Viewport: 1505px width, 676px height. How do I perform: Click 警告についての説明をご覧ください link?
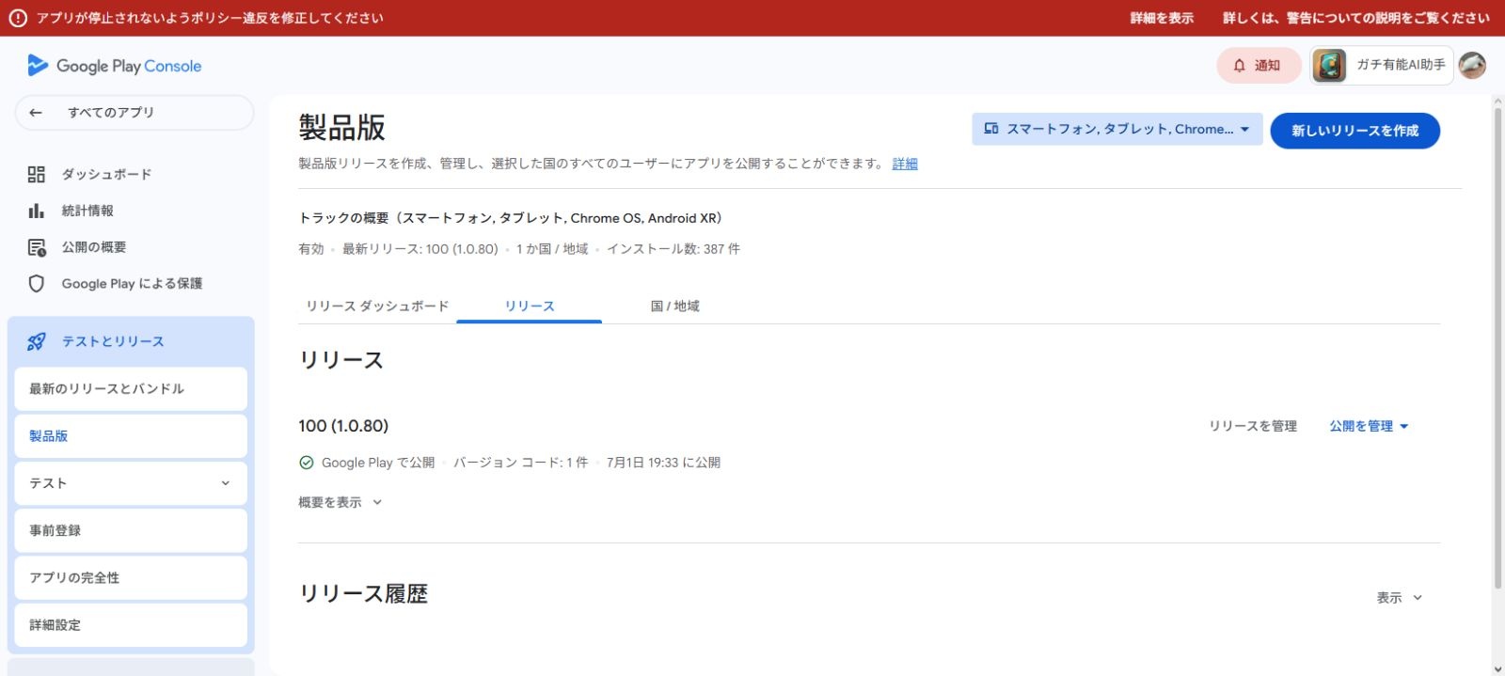1356,18
